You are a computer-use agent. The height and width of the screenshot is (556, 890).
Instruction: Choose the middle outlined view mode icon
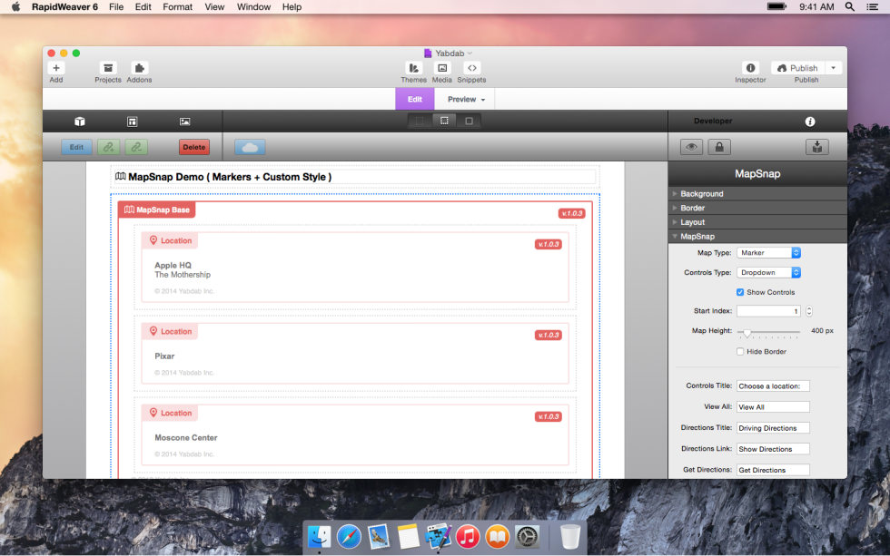pos(444,121)
